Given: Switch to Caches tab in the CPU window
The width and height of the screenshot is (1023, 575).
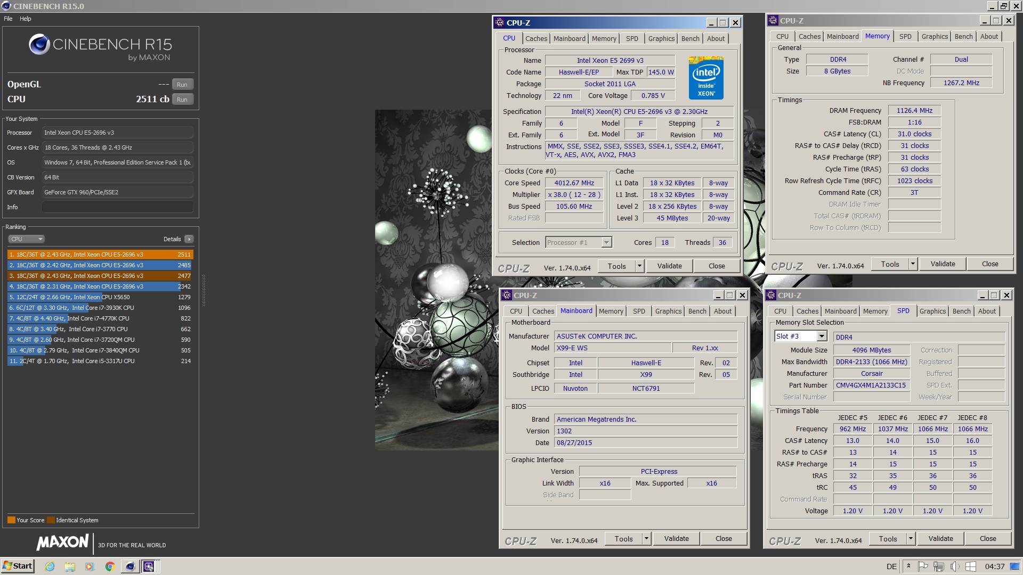Looking at the screenshot, I should coord(536,38).
